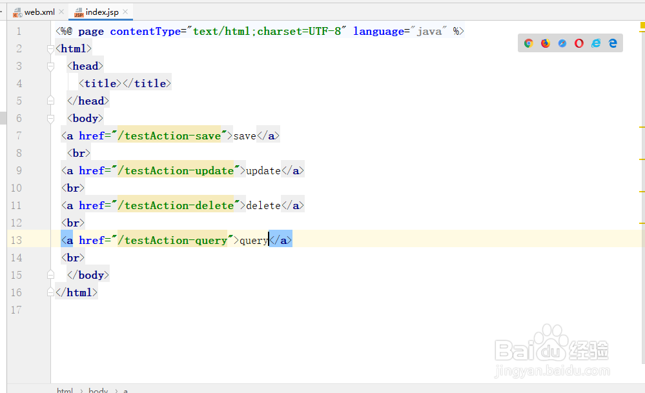Click the language attribute on line 1
645x393 pixels.
point(378,31)
